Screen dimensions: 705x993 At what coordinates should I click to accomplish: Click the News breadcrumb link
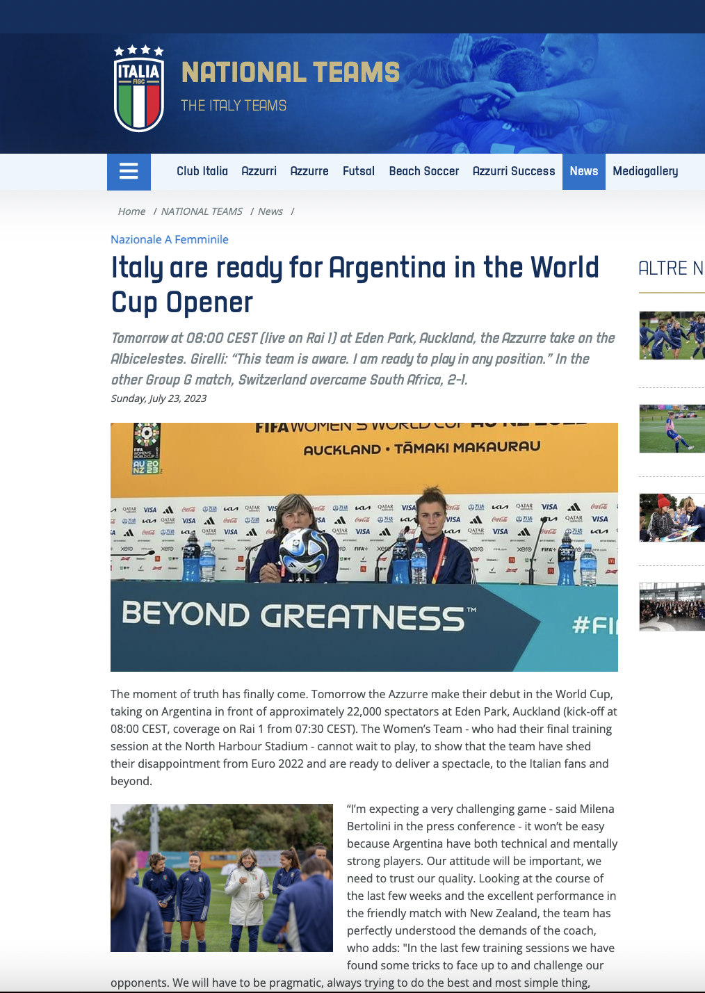[x=270, y=211]
